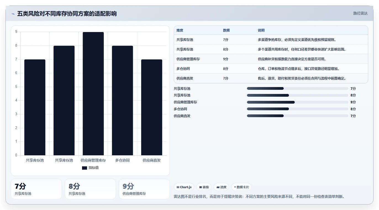The height and width of the screenshot is (210, 379).
Task: Click the 多仓协同 cell in the table
Action: coord(183,69)
